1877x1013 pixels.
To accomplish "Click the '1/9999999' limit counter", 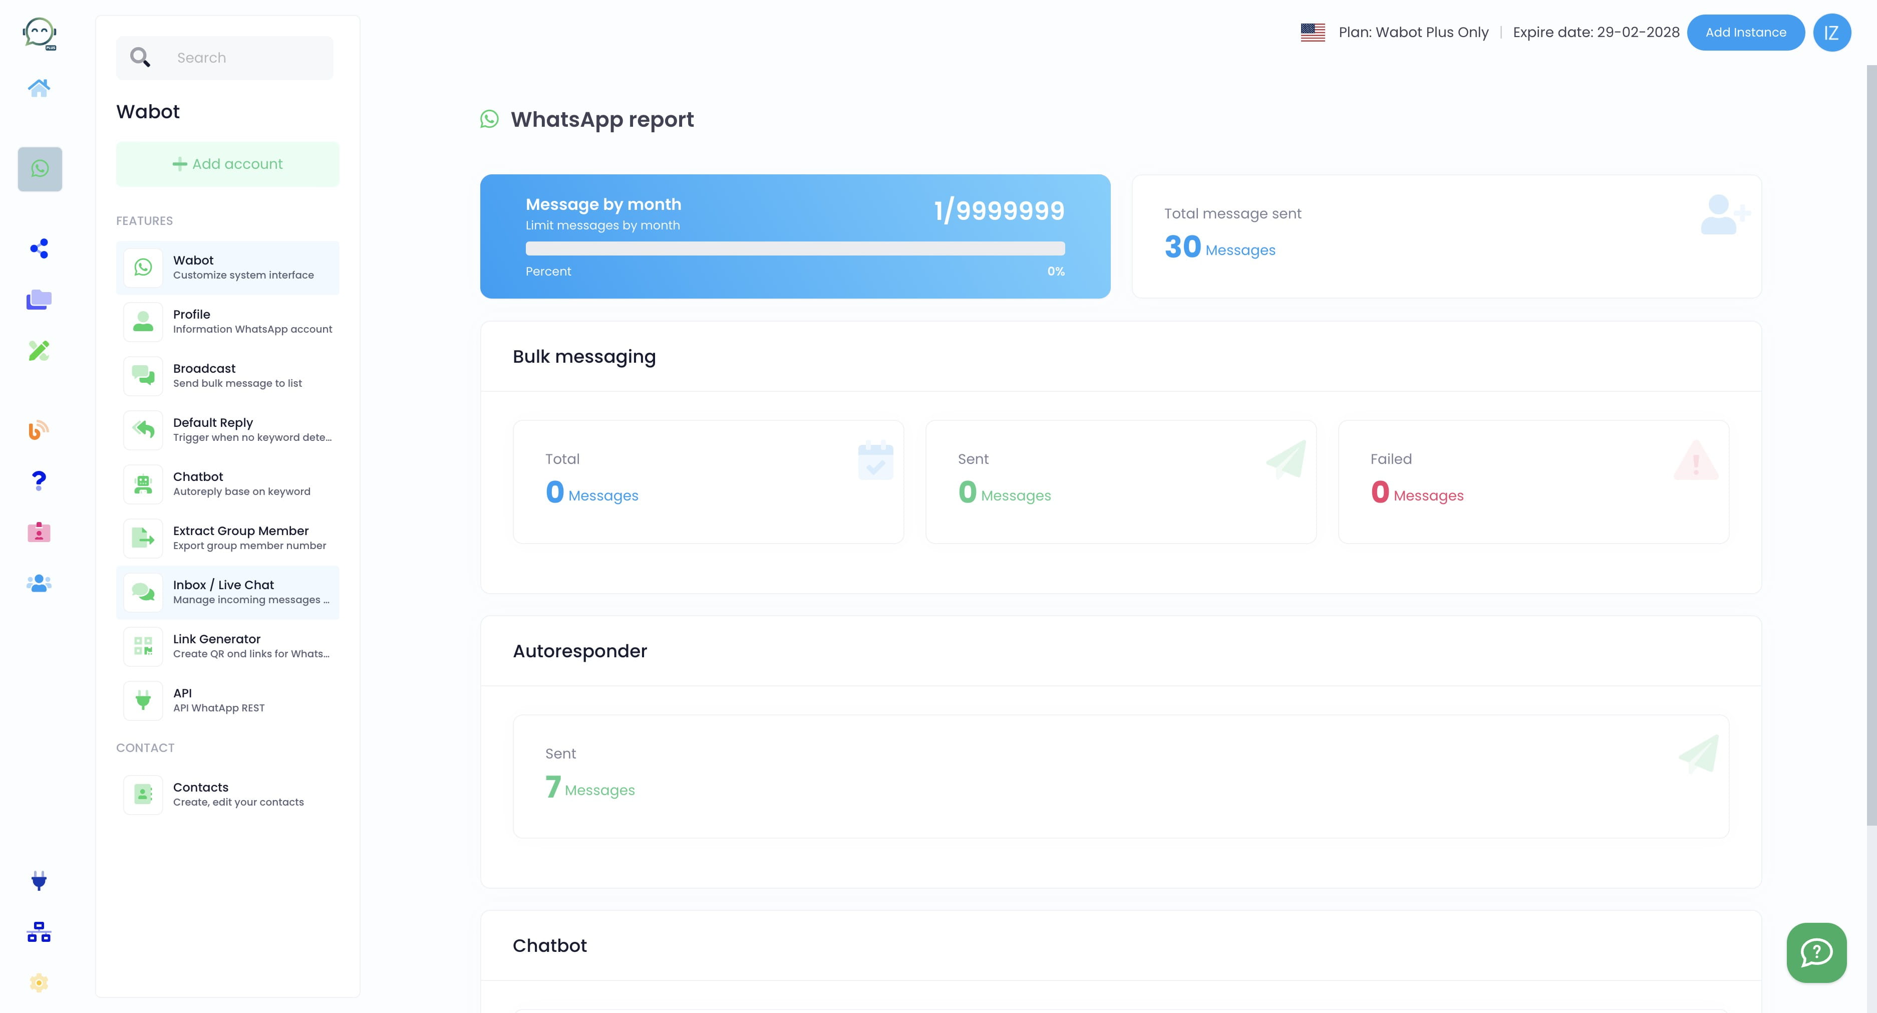I will pos(999,210).
